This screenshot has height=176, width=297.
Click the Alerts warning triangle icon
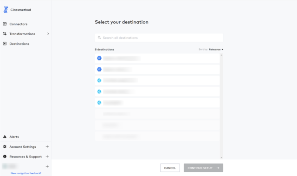[x=5, y=137]
